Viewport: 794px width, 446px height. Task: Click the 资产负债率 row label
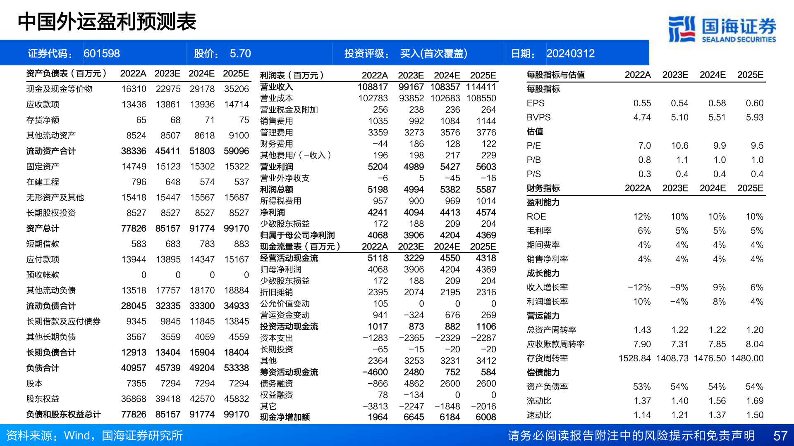click(x=547, y=387)
